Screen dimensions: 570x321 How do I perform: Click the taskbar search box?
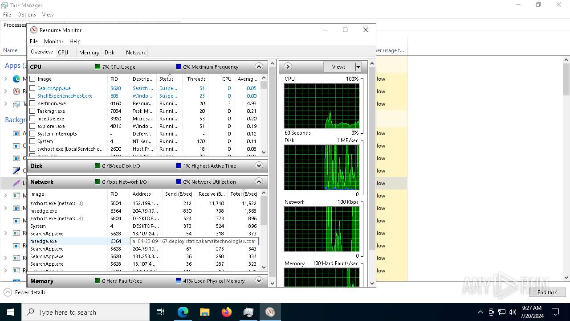[85, 312]
